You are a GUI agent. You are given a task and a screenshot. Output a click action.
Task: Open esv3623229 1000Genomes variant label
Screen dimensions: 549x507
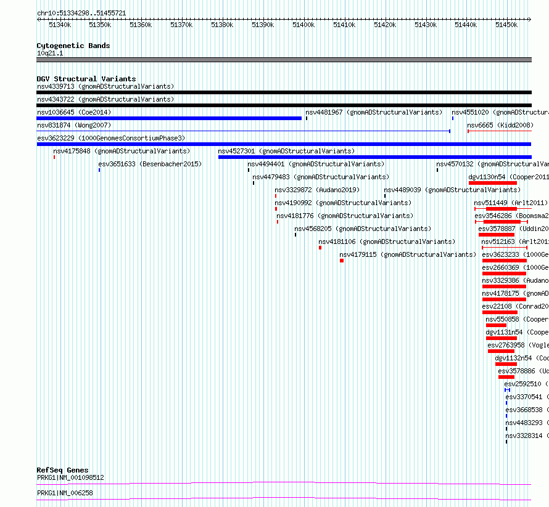111,138
